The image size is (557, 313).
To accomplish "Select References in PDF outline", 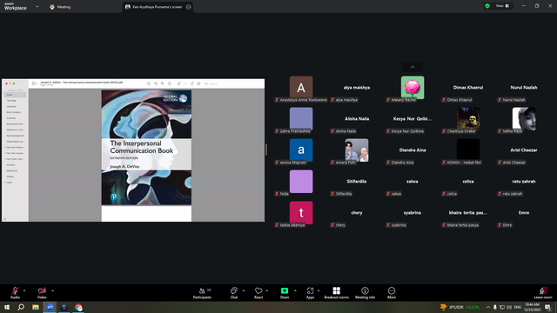I will pos(11,170).
